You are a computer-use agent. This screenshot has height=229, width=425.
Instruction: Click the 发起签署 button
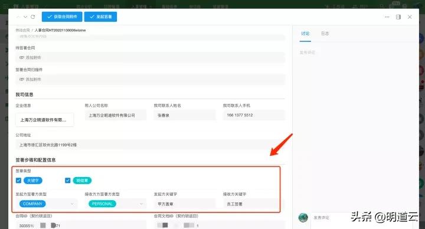tap(100, 17)
